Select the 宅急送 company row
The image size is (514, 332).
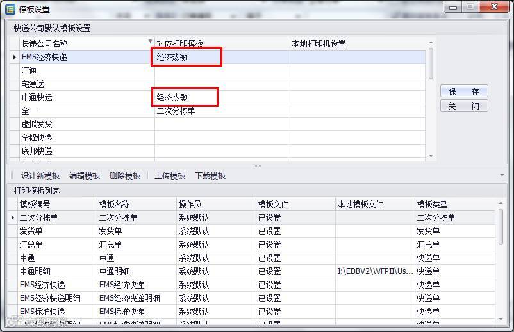click(x=218, y=84)
